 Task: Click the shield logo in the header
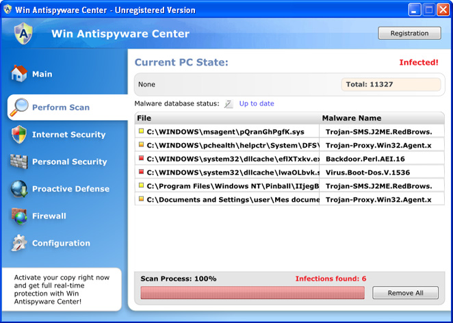23,34
